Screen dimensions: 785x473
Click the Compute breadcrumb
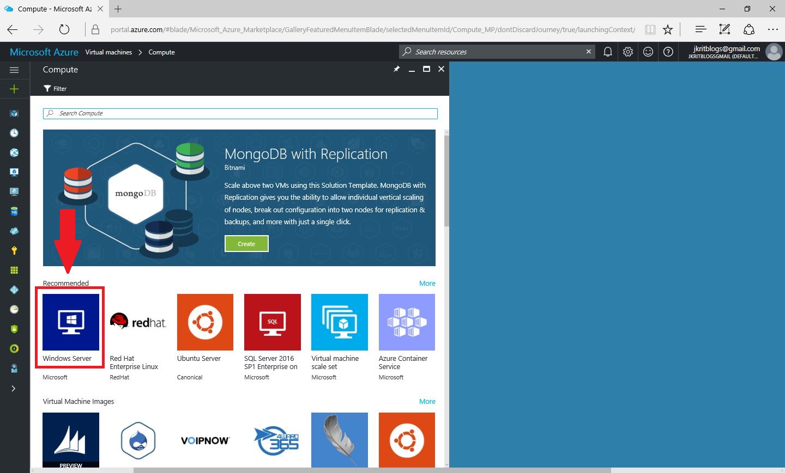(x=161, y=52)
